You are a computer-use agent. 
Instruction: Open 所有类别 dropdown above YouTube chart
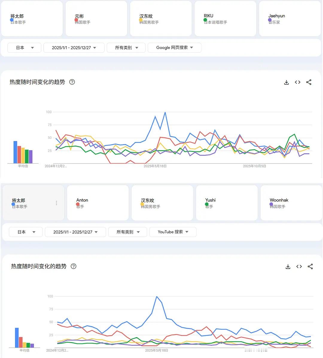128,232
